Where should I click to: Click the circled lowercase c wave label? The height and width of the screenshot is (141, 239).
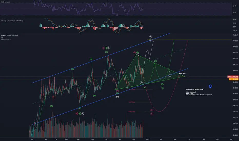(151, 40)
